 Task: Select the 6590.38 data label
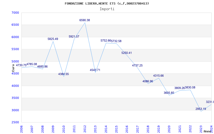coord(85,20)
